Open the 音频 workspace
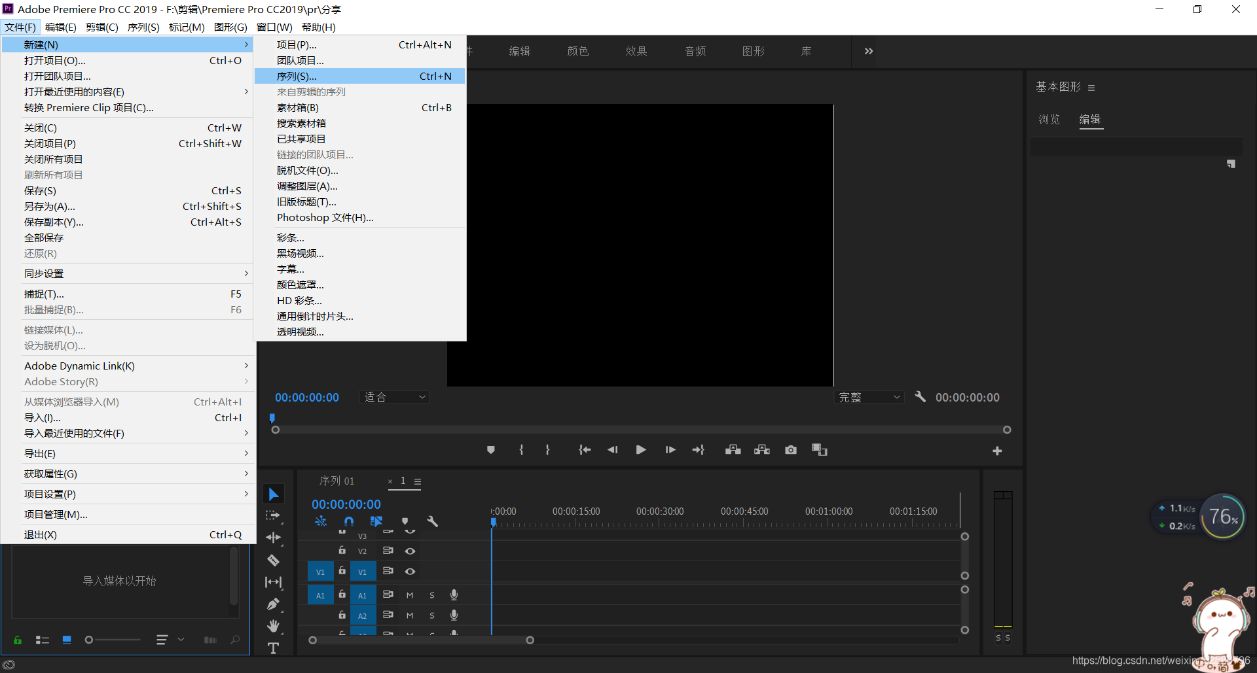This screenshot has height=673, width=1257. [695, 51]
